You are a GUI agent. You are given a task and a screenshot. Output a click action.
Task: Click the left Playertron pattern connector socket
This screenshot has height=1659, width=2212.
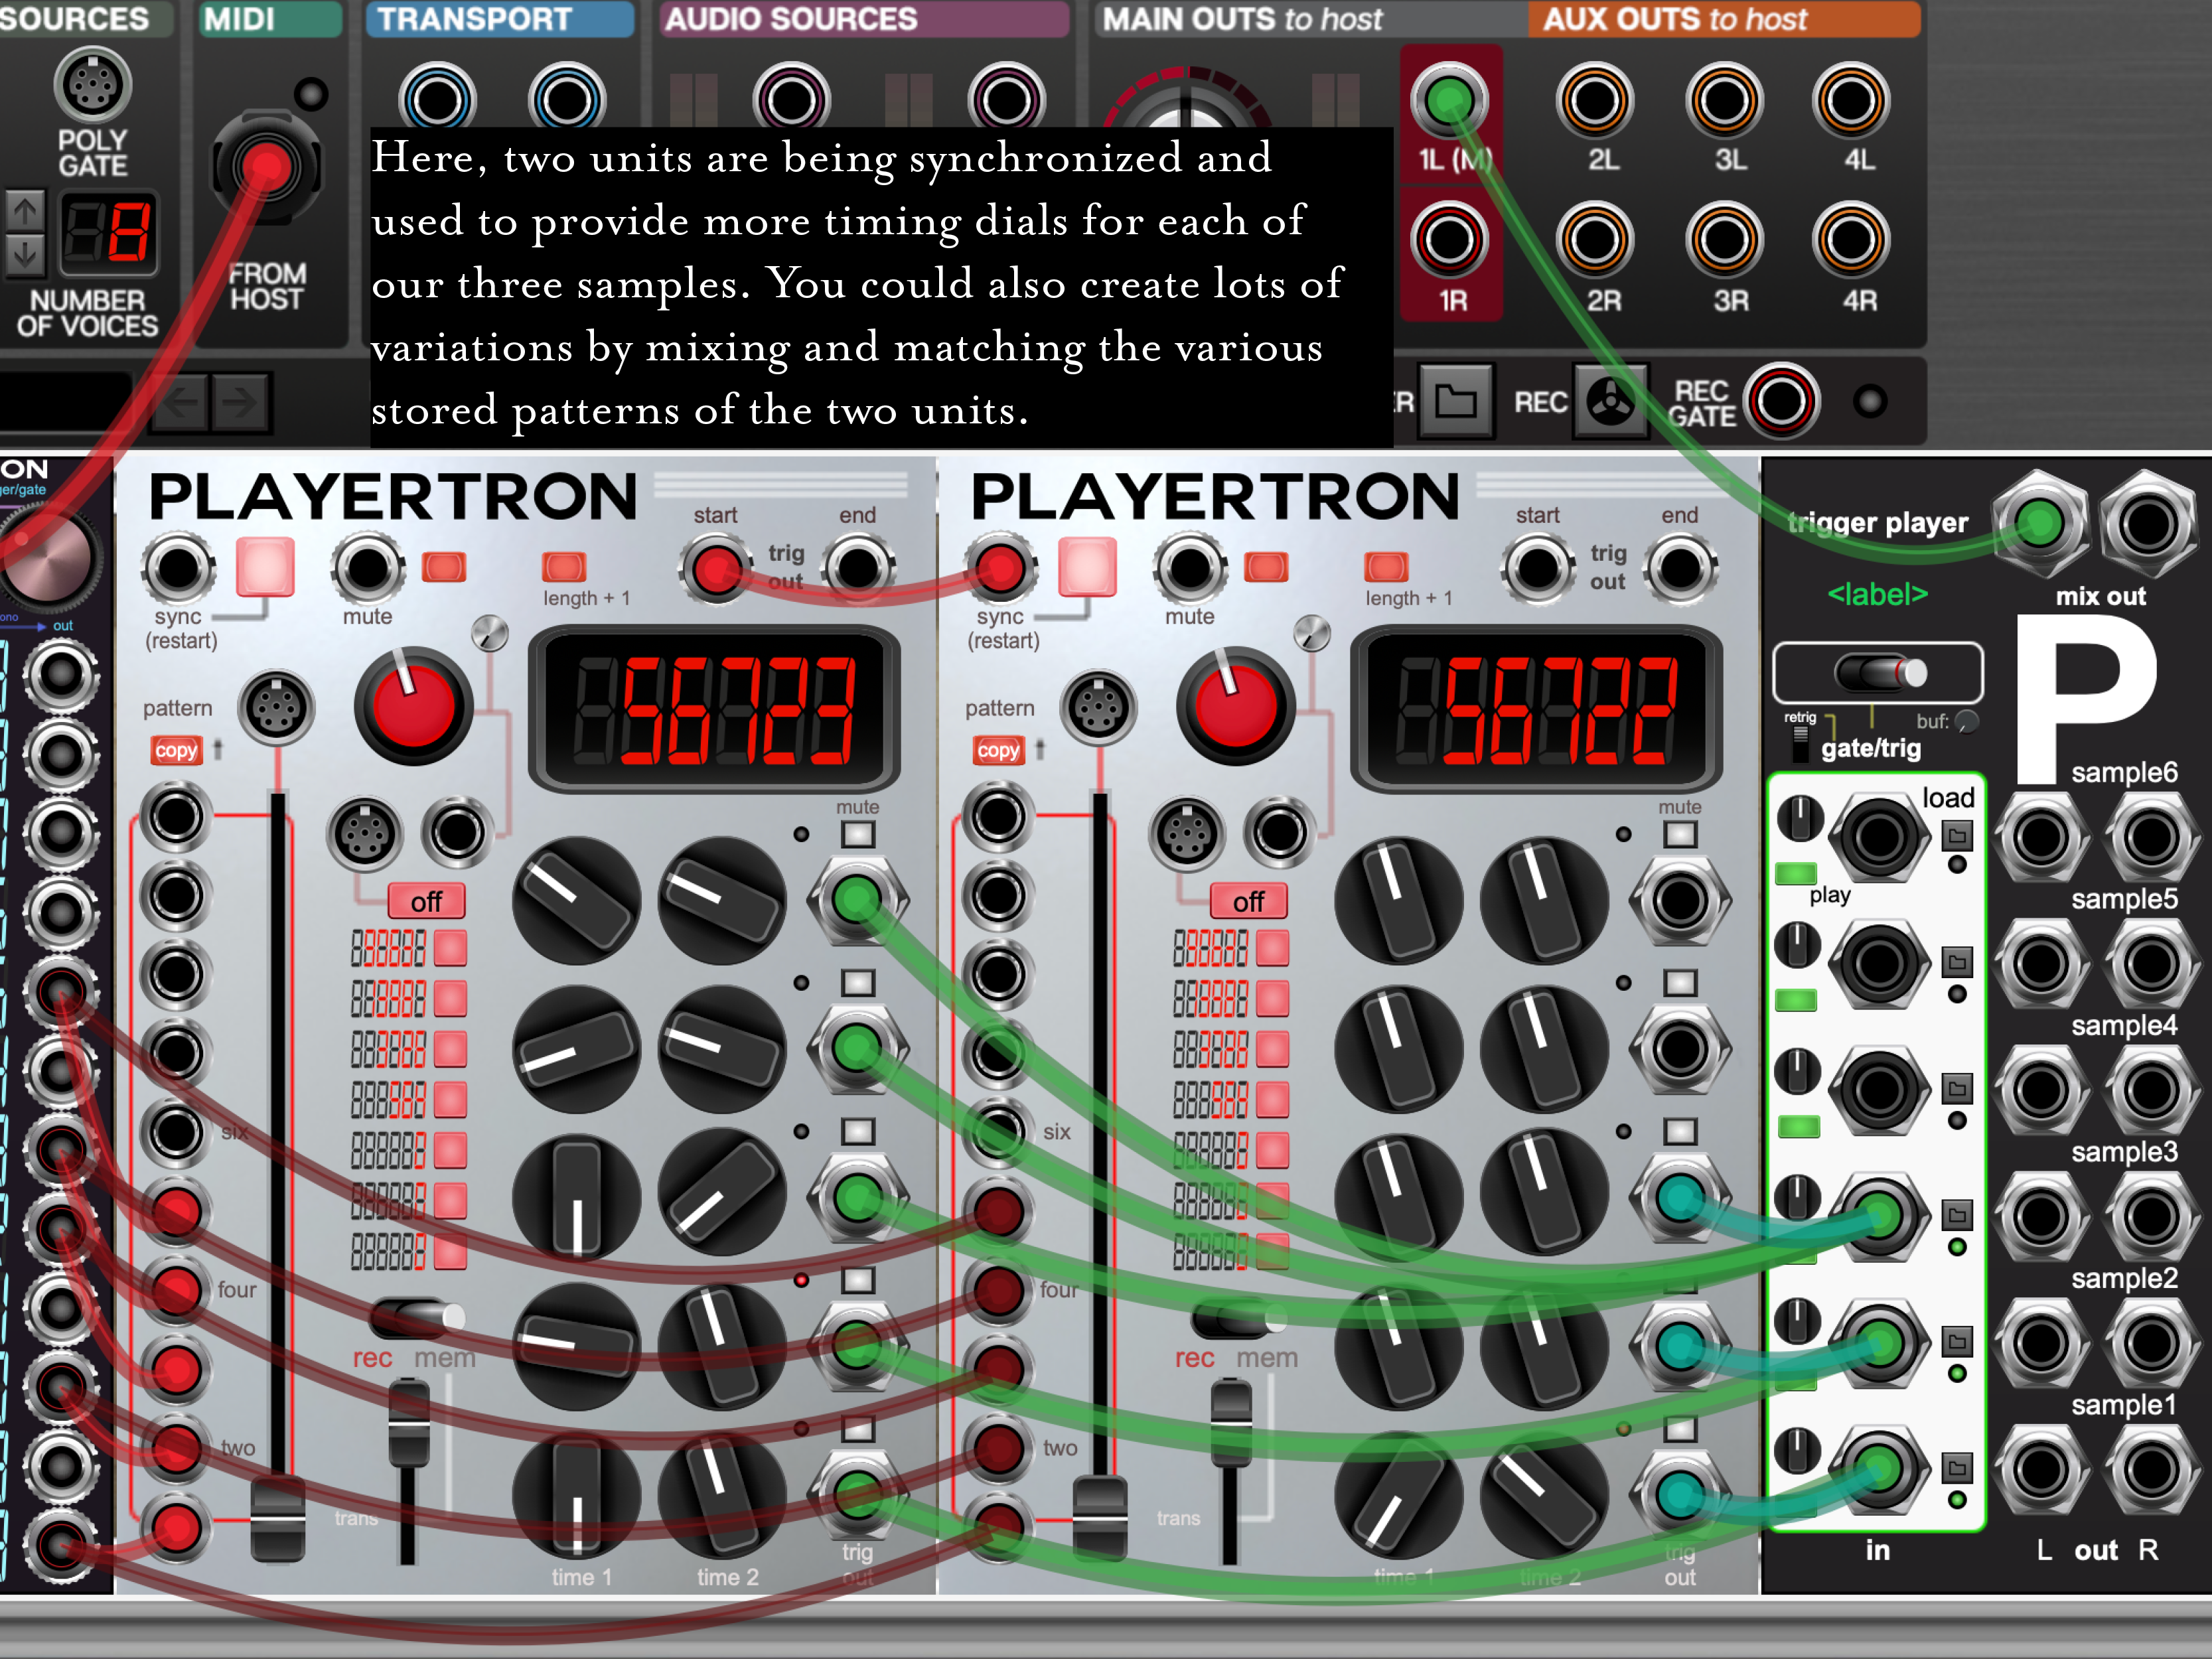tap(276, 708)
